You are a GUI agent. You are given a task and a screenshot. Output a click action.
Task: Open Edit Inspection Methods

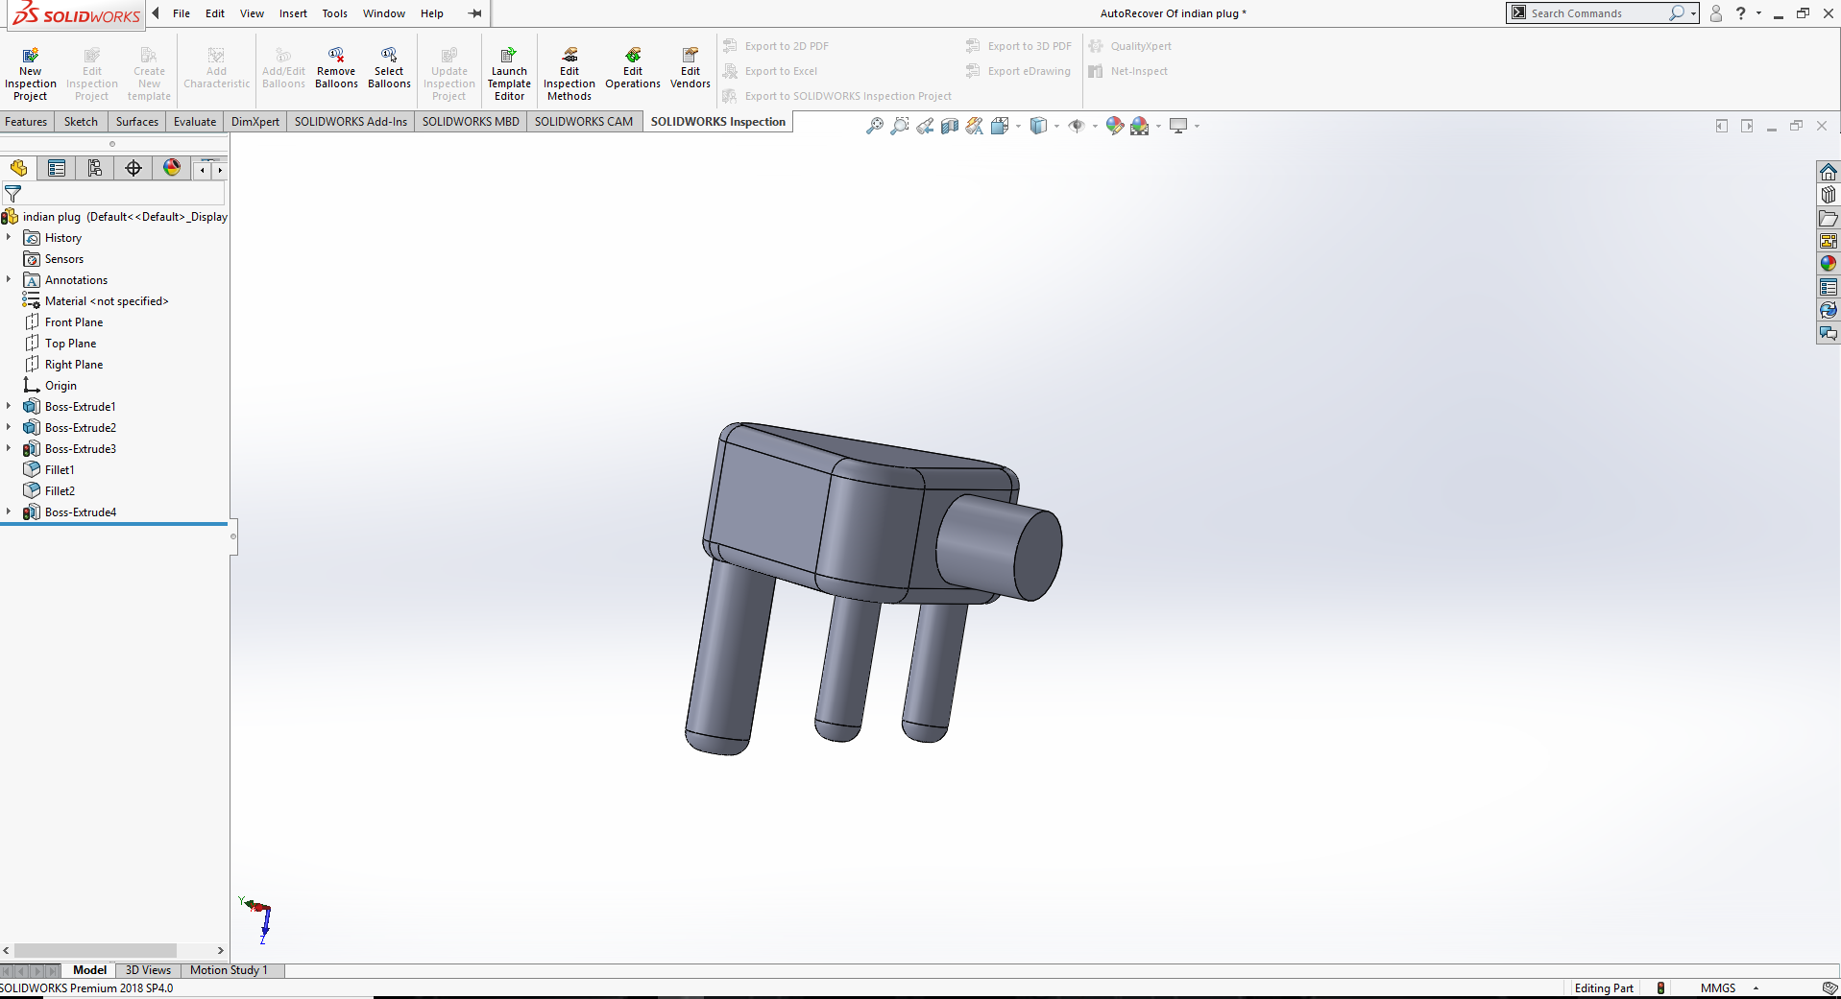coord(569,56)
